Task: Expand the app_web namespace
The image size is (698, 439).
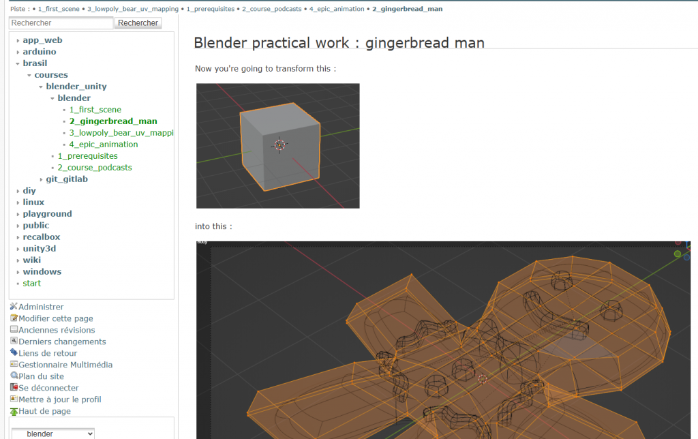Action: click(18, 40)
